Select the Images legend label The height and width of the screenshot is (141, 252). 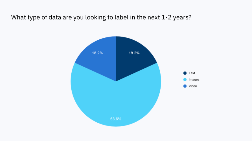[194, 80]
